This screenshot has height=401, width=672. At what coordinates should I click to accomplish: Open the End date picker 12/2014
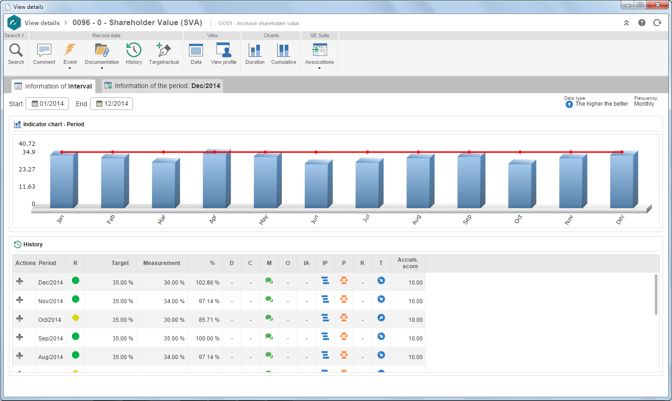112,103
